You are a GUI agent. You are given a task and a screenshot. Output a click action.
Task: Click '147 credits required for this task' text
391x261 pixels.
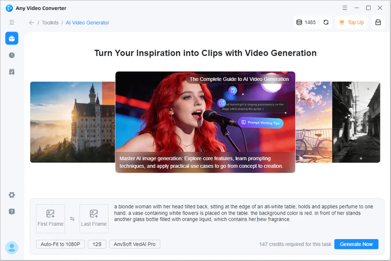[x=295, y=244]
